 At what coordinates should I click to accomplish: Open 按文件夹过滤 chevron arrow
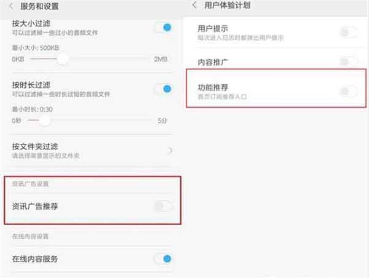point(170,151)
